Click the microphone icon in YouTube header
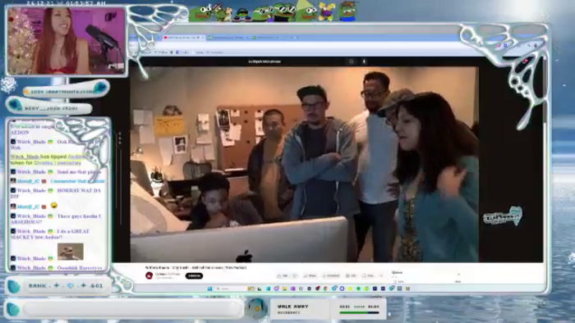The height and width of the screenshot is (323, 575). (x=364, y=61)
